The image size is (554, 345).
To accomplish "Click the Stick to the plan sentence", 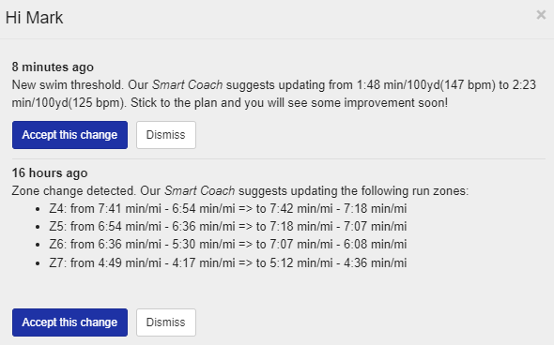I will pos(289,102).
